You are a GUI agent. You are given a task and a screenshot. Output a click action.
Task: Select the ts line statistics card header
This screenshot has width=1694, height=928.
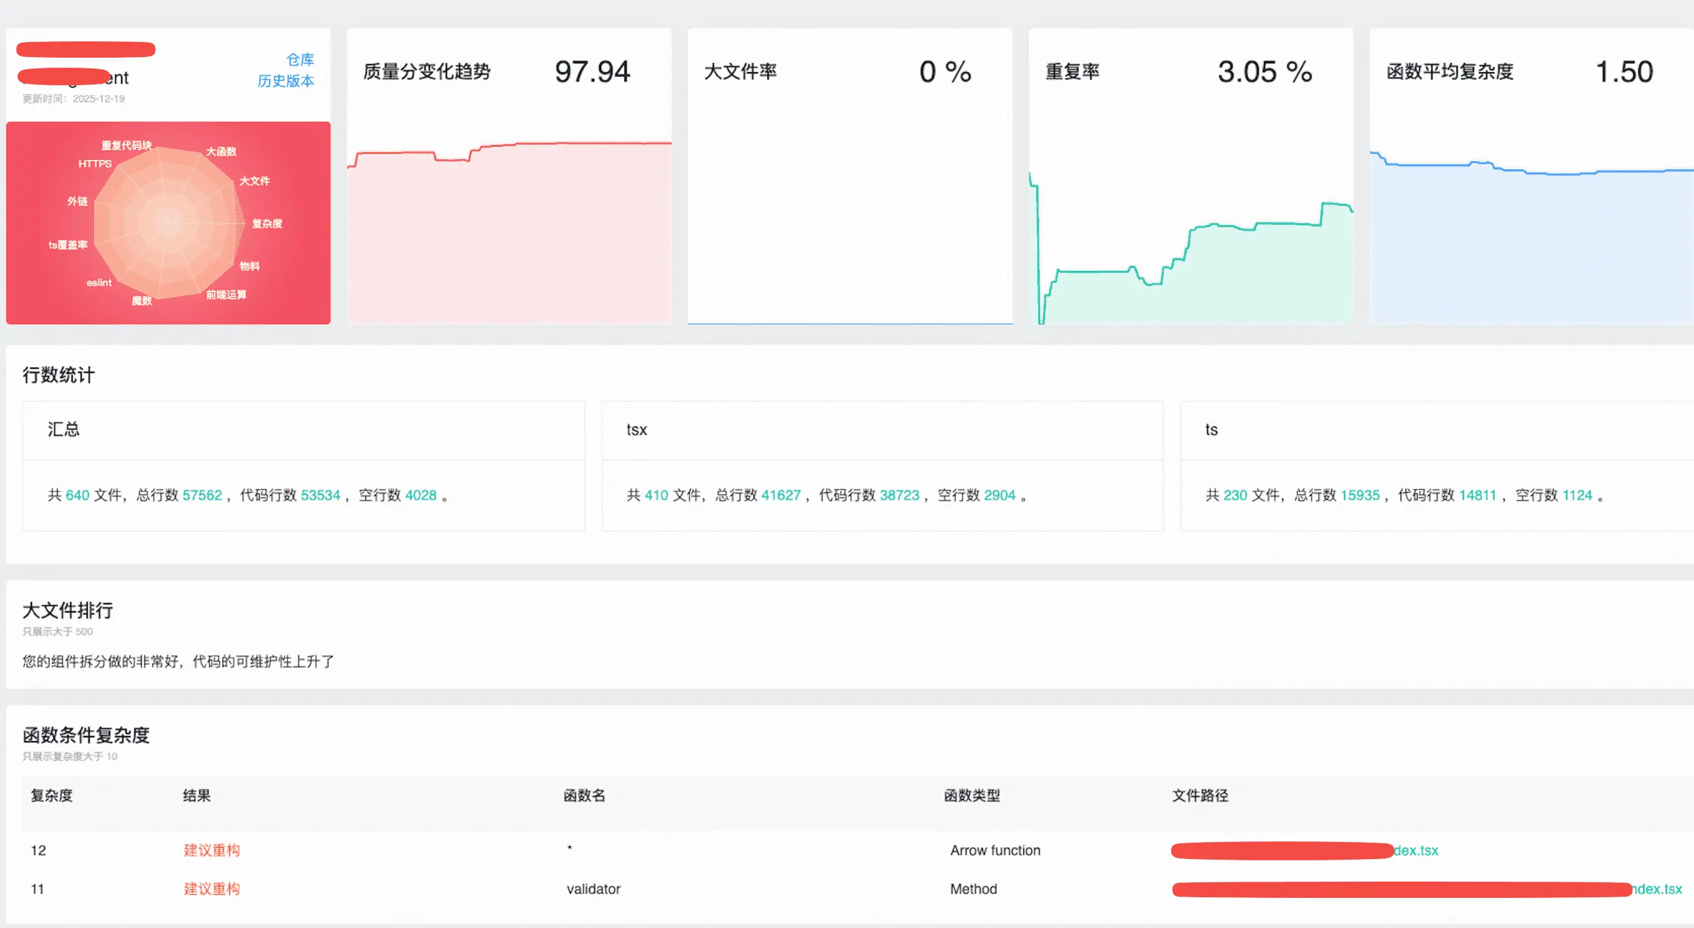pos(1211,430)
